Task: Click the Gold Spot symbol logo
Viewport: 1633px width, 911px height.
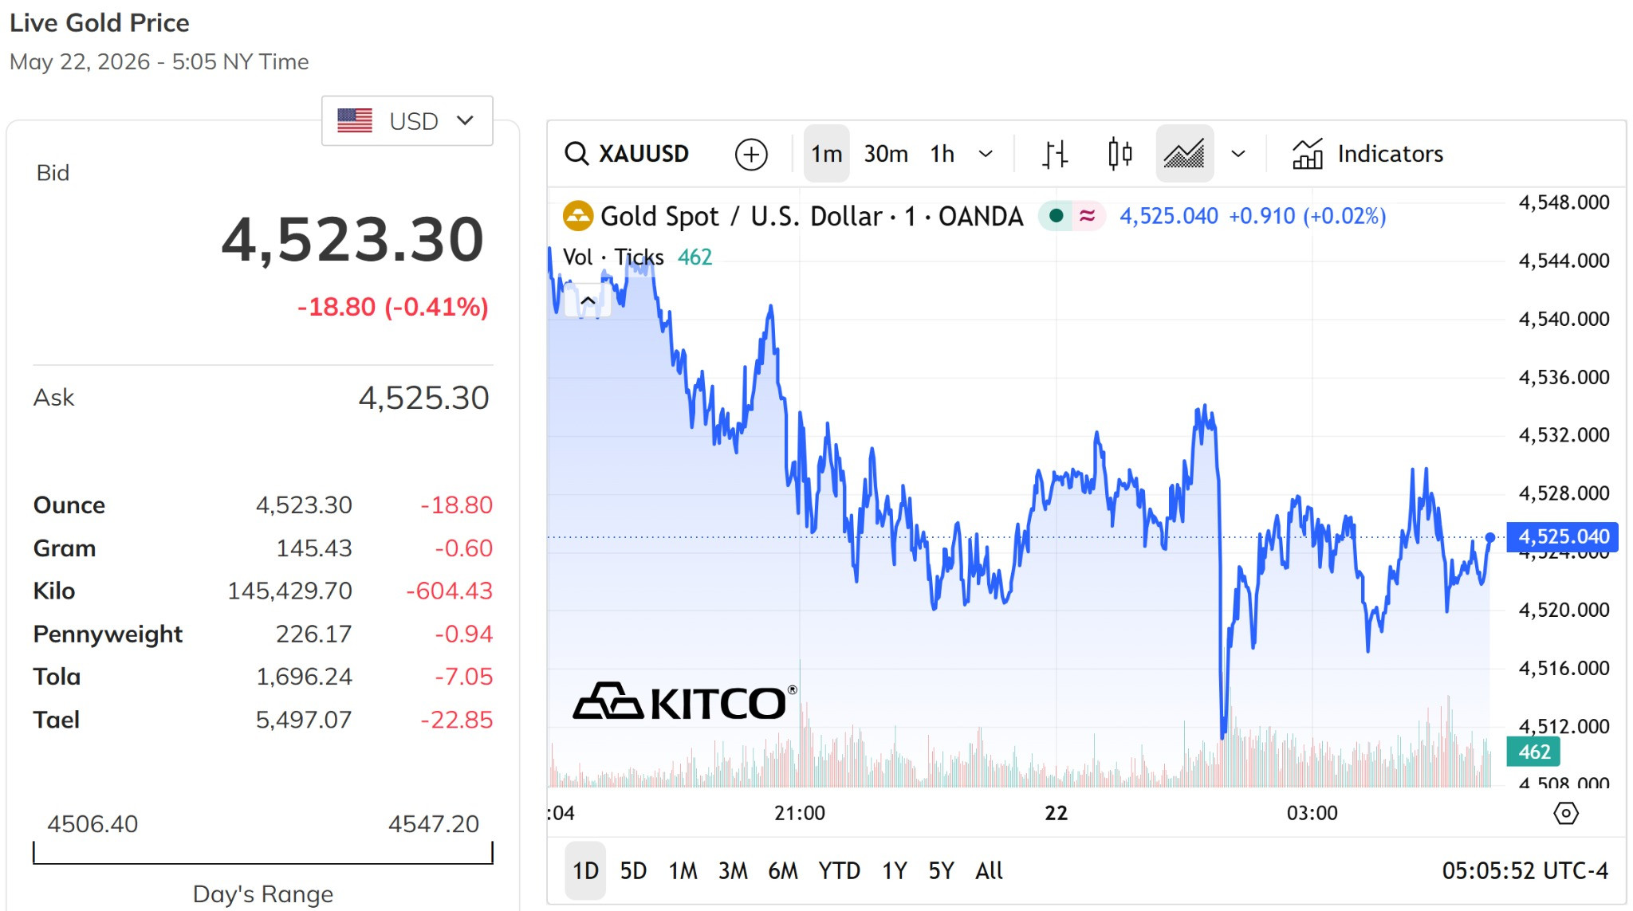Action: pyautogui.click(x=578, y=216)
